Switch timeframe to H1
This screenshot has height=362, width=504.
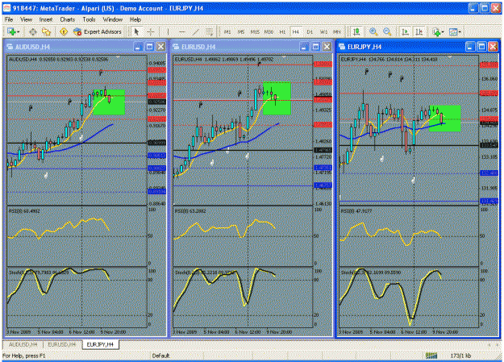click(x=282, y=31)
